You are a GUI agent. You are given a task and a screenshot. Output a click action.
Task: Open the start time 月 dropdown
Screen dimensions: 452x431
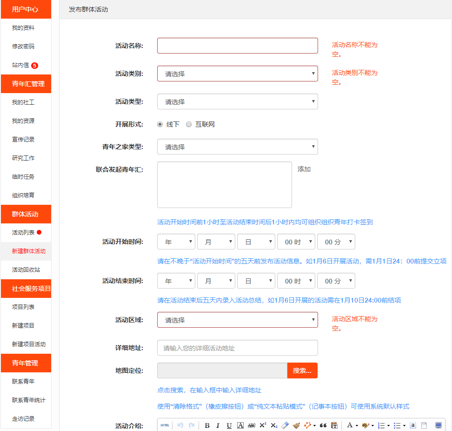point(216,242)
